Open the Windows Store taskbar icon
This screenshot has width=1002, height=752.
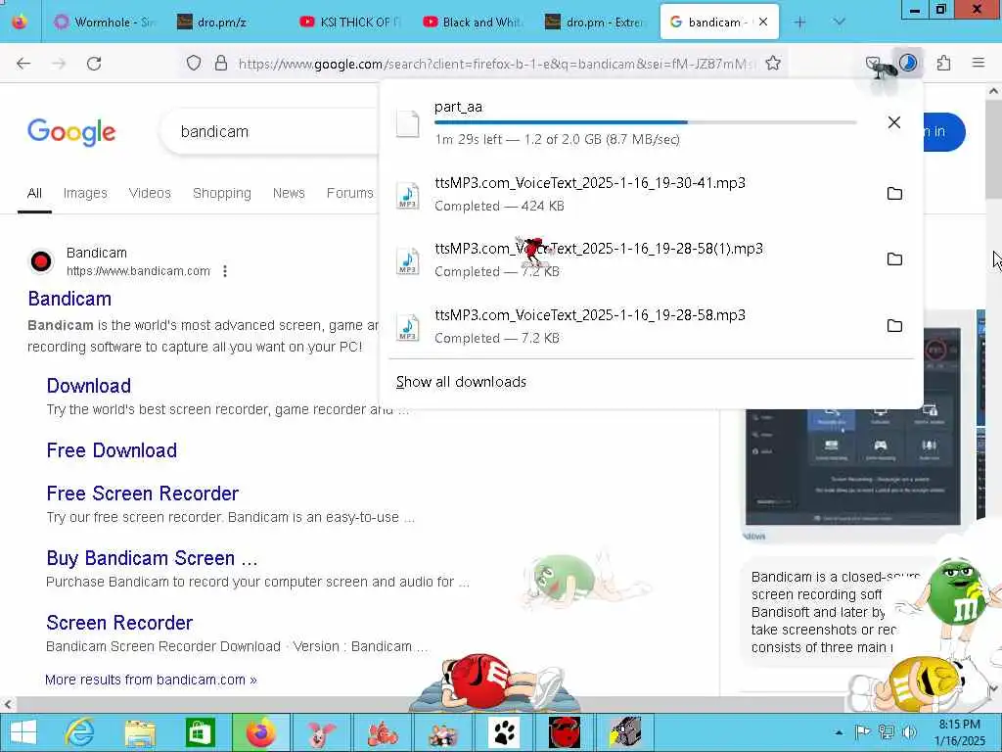pos(201,732)
